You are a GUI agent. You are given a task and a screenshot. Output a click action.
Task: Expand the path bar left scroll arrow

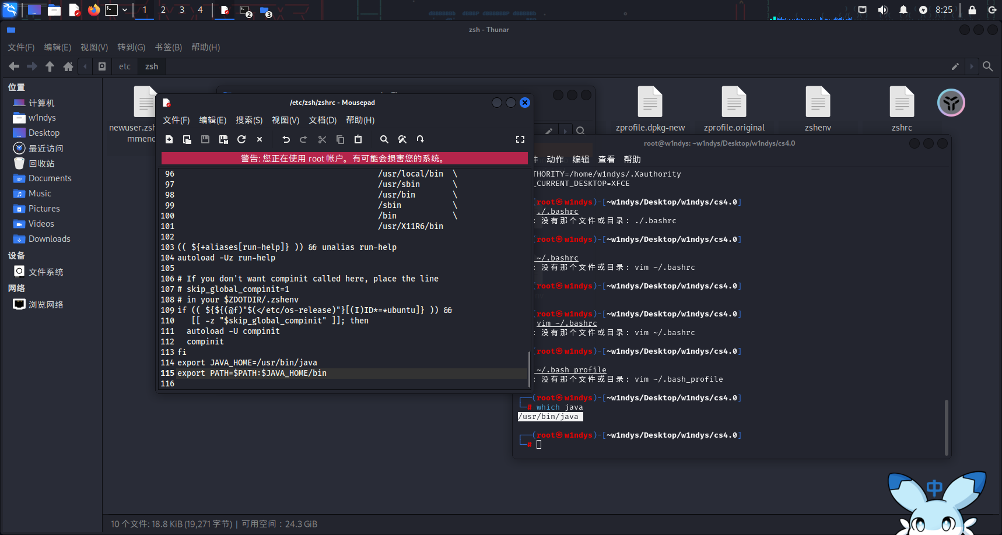85,66
